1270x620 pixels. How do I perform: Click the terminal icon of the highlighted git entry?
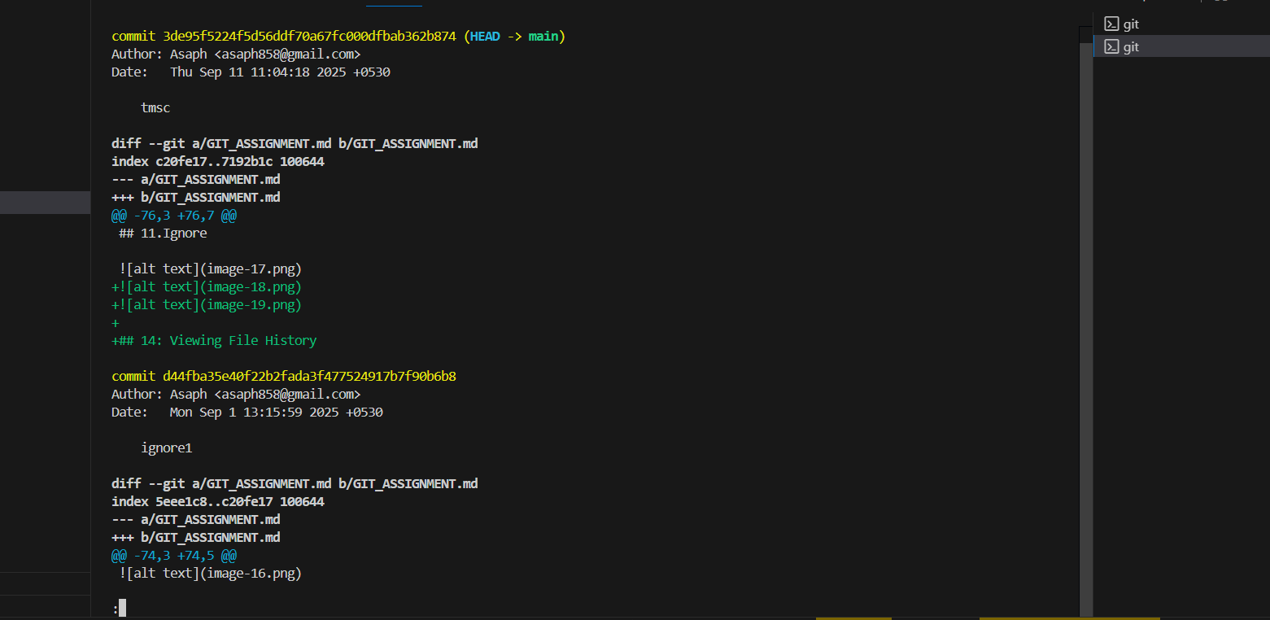(1111, 47)
